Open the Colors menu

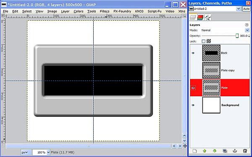click(79, 11)
